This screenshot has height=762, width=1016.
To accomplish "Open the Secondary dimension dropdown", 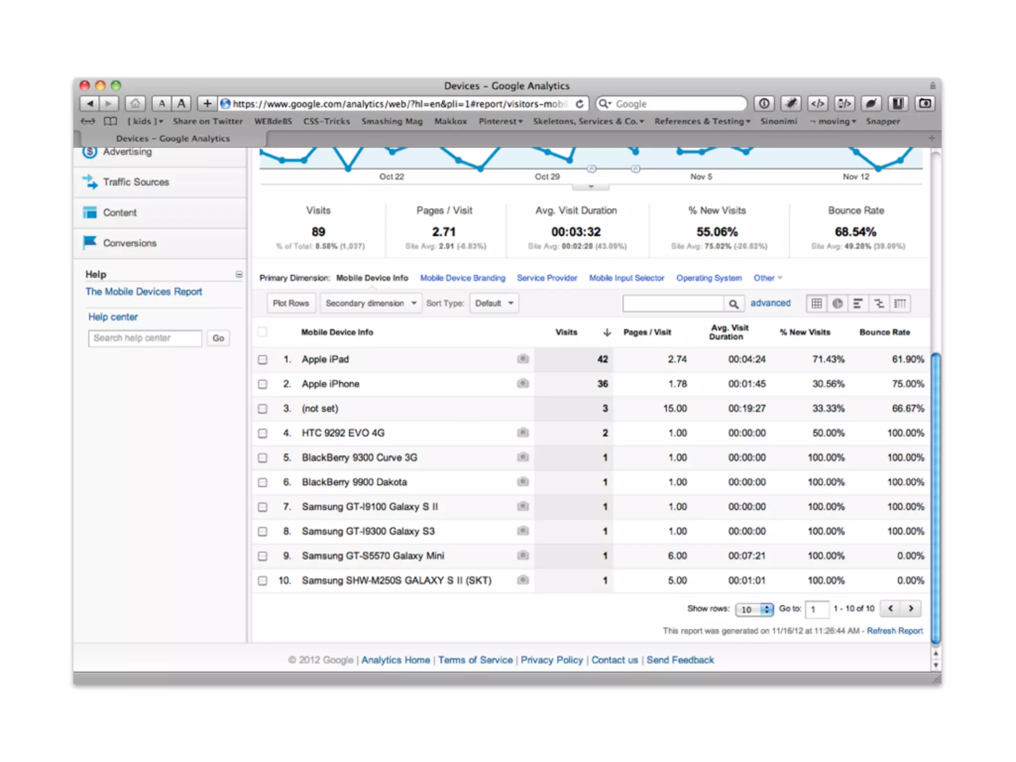I will [370, 303].
